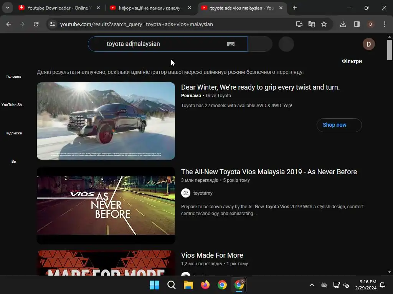
Task: Click the address bar URL
Action: click(137, 24)
